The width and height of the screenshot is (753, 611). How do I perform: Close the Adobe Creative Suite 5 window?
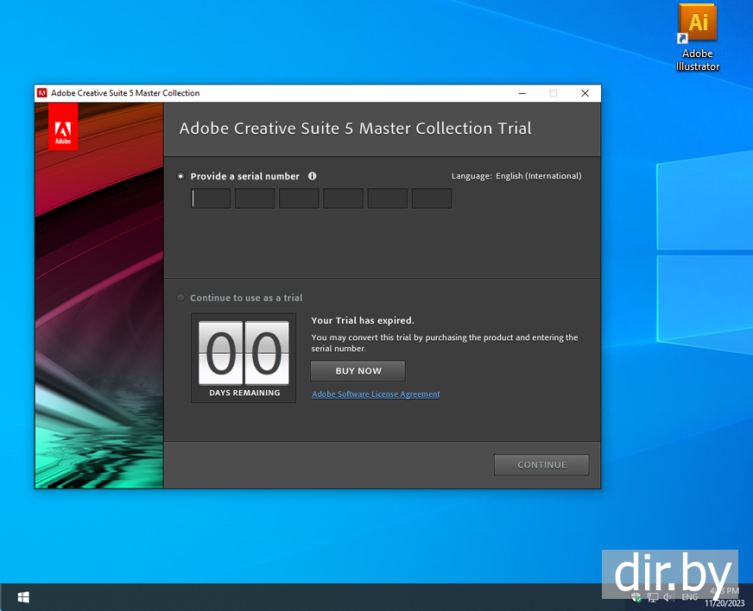coord(585,93)
